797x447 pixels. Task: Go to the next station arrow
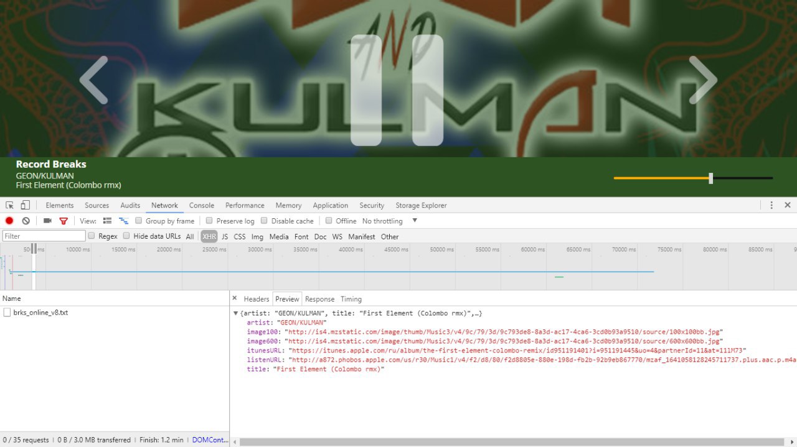click(x=703, y=80)
